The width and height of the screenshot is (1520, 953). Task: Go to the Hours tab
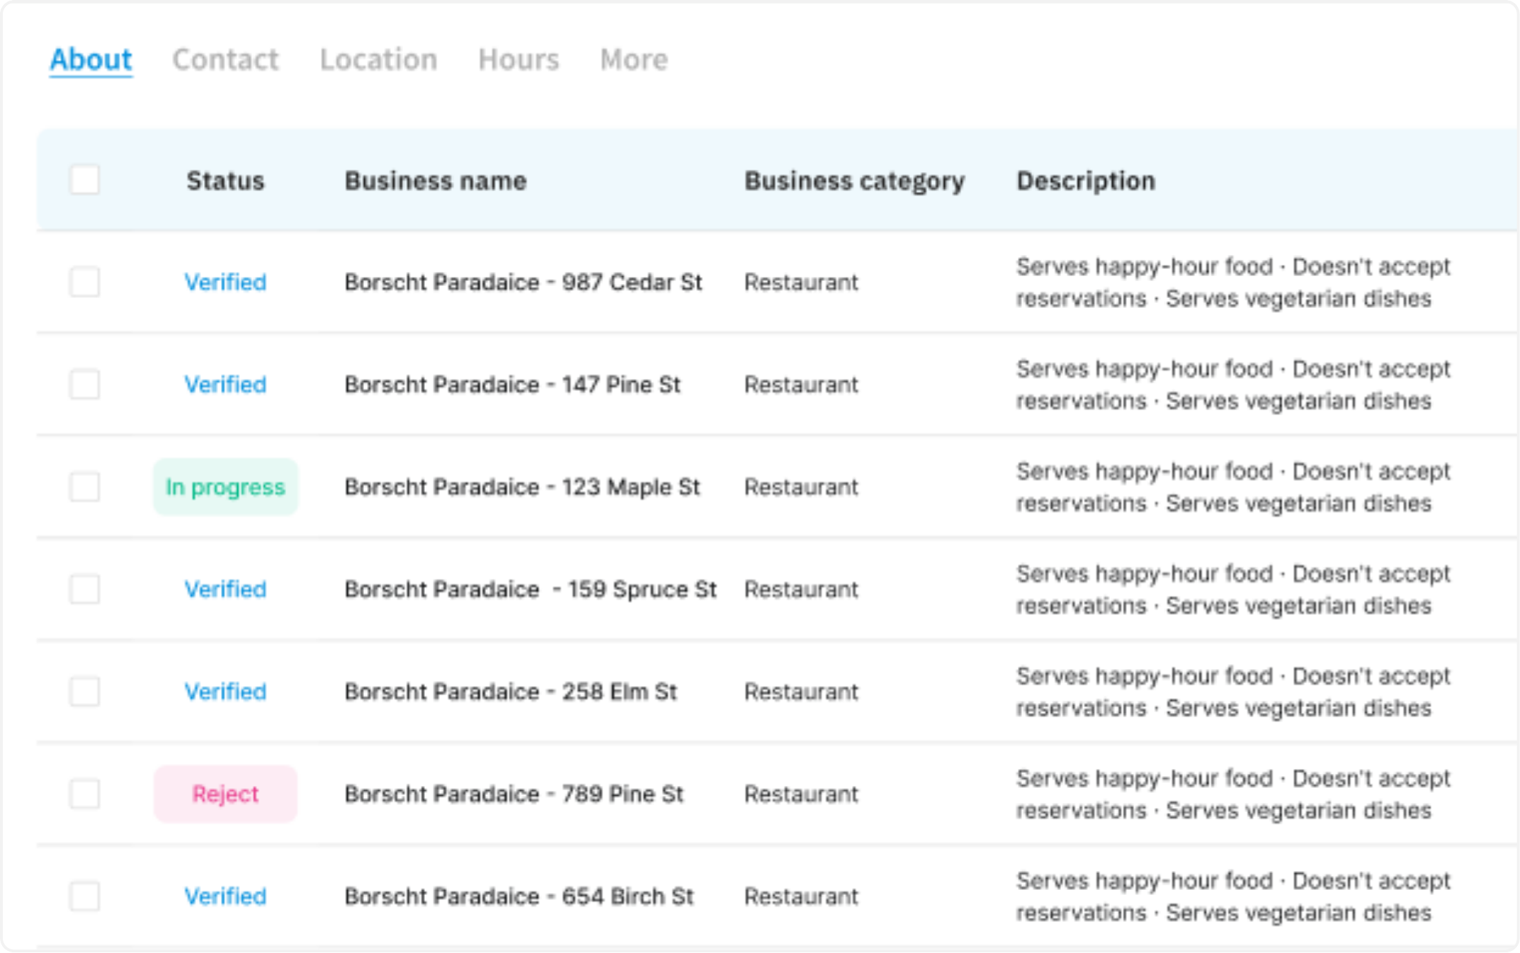tap(518, 59)
